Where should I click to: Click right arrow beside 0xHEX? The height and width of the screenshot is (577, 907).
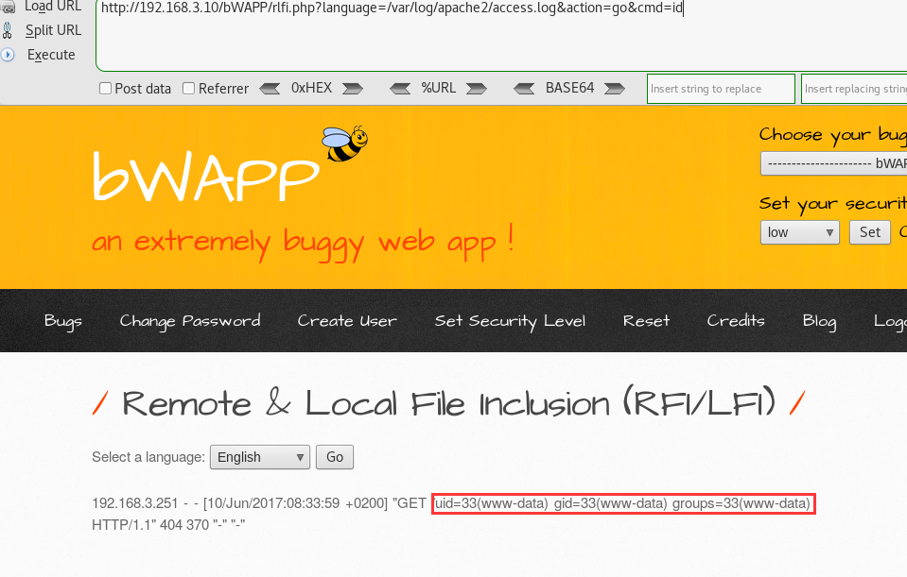point(352,89)
